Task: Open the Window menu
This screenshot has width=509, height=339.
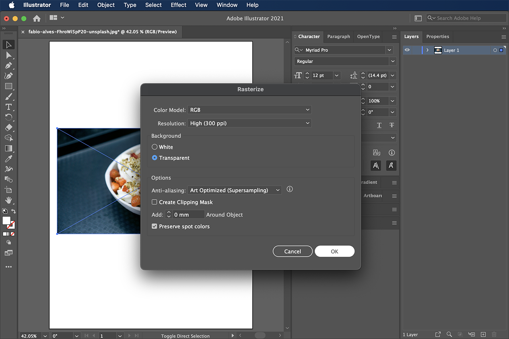Action: (x=227, y=5)
